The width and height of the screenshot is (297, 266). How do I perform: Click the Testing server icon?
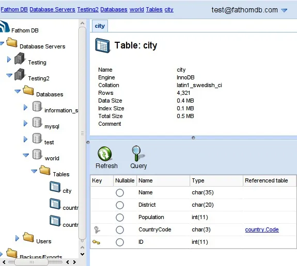click(x=20, y=58)
